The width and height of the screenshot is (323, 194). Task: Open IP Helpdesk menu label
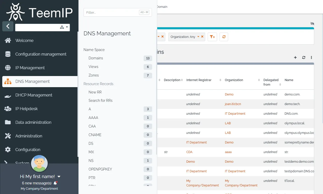[x=26, y=109]
